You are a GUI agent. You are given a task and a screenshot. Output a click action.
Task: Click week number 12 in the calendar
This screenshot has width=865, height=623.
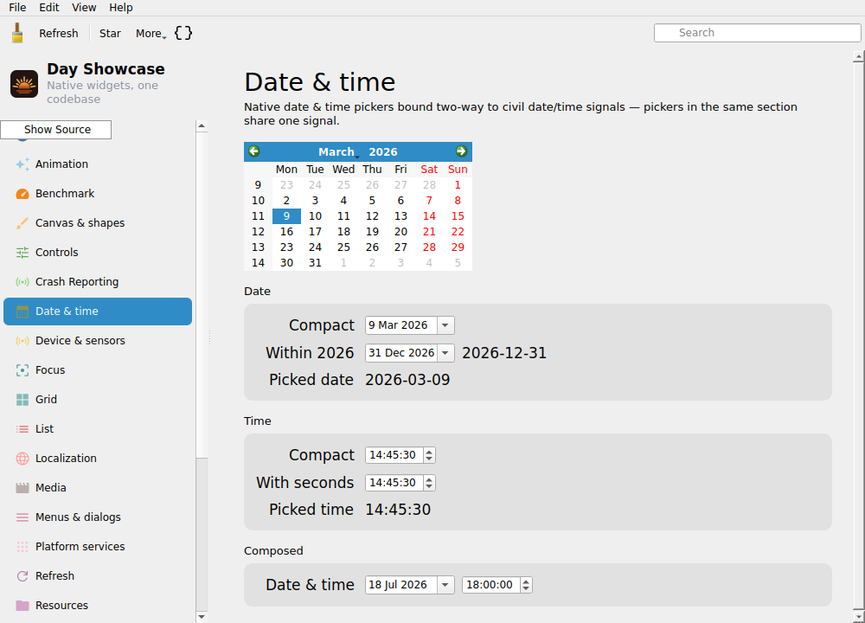pos(258,232)
